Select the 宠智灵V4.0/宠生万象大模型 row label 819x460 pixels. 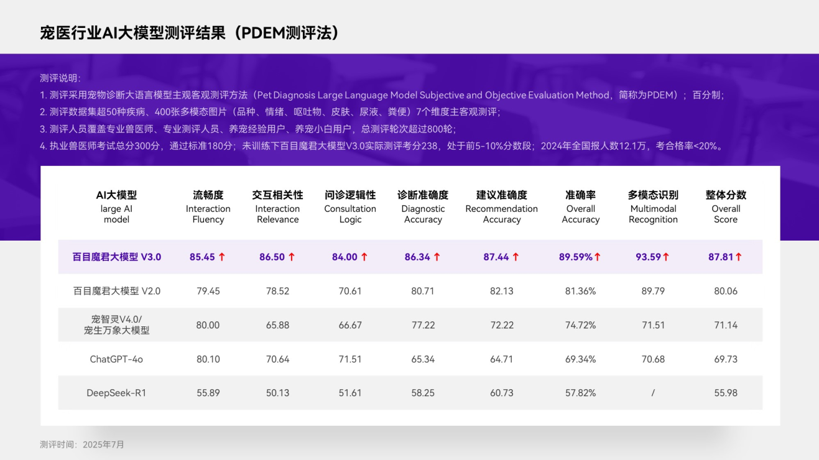pos(116,324)
